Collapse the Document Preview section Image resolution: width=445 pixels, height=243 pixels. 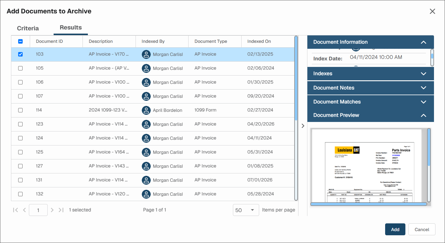click(x=371, y=115)
